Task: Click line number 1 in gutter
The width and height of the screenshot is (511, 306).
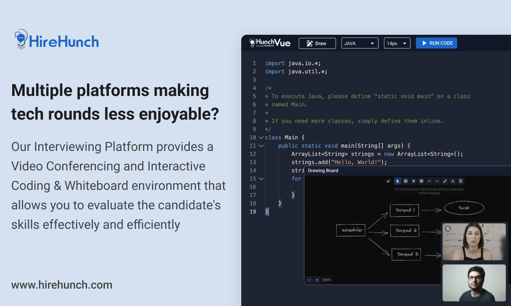Action: click(254, 63)
